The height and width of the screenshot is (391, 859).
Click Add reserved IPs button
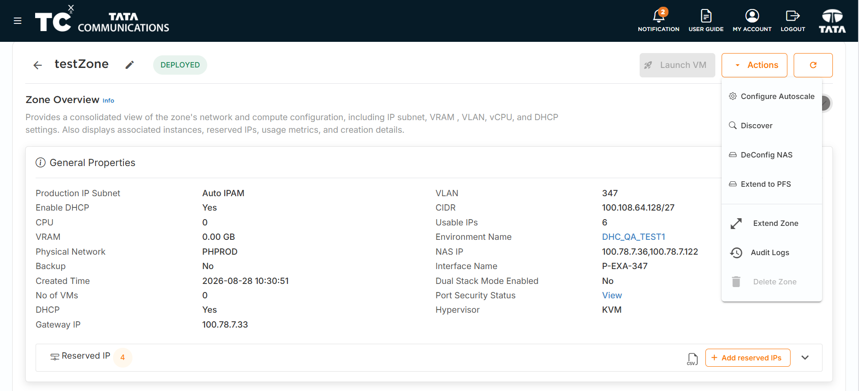coord(748,358)
